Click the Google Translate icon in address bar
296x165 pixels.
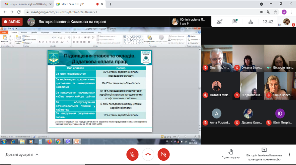pyautogui.click(x=268, y=12)
